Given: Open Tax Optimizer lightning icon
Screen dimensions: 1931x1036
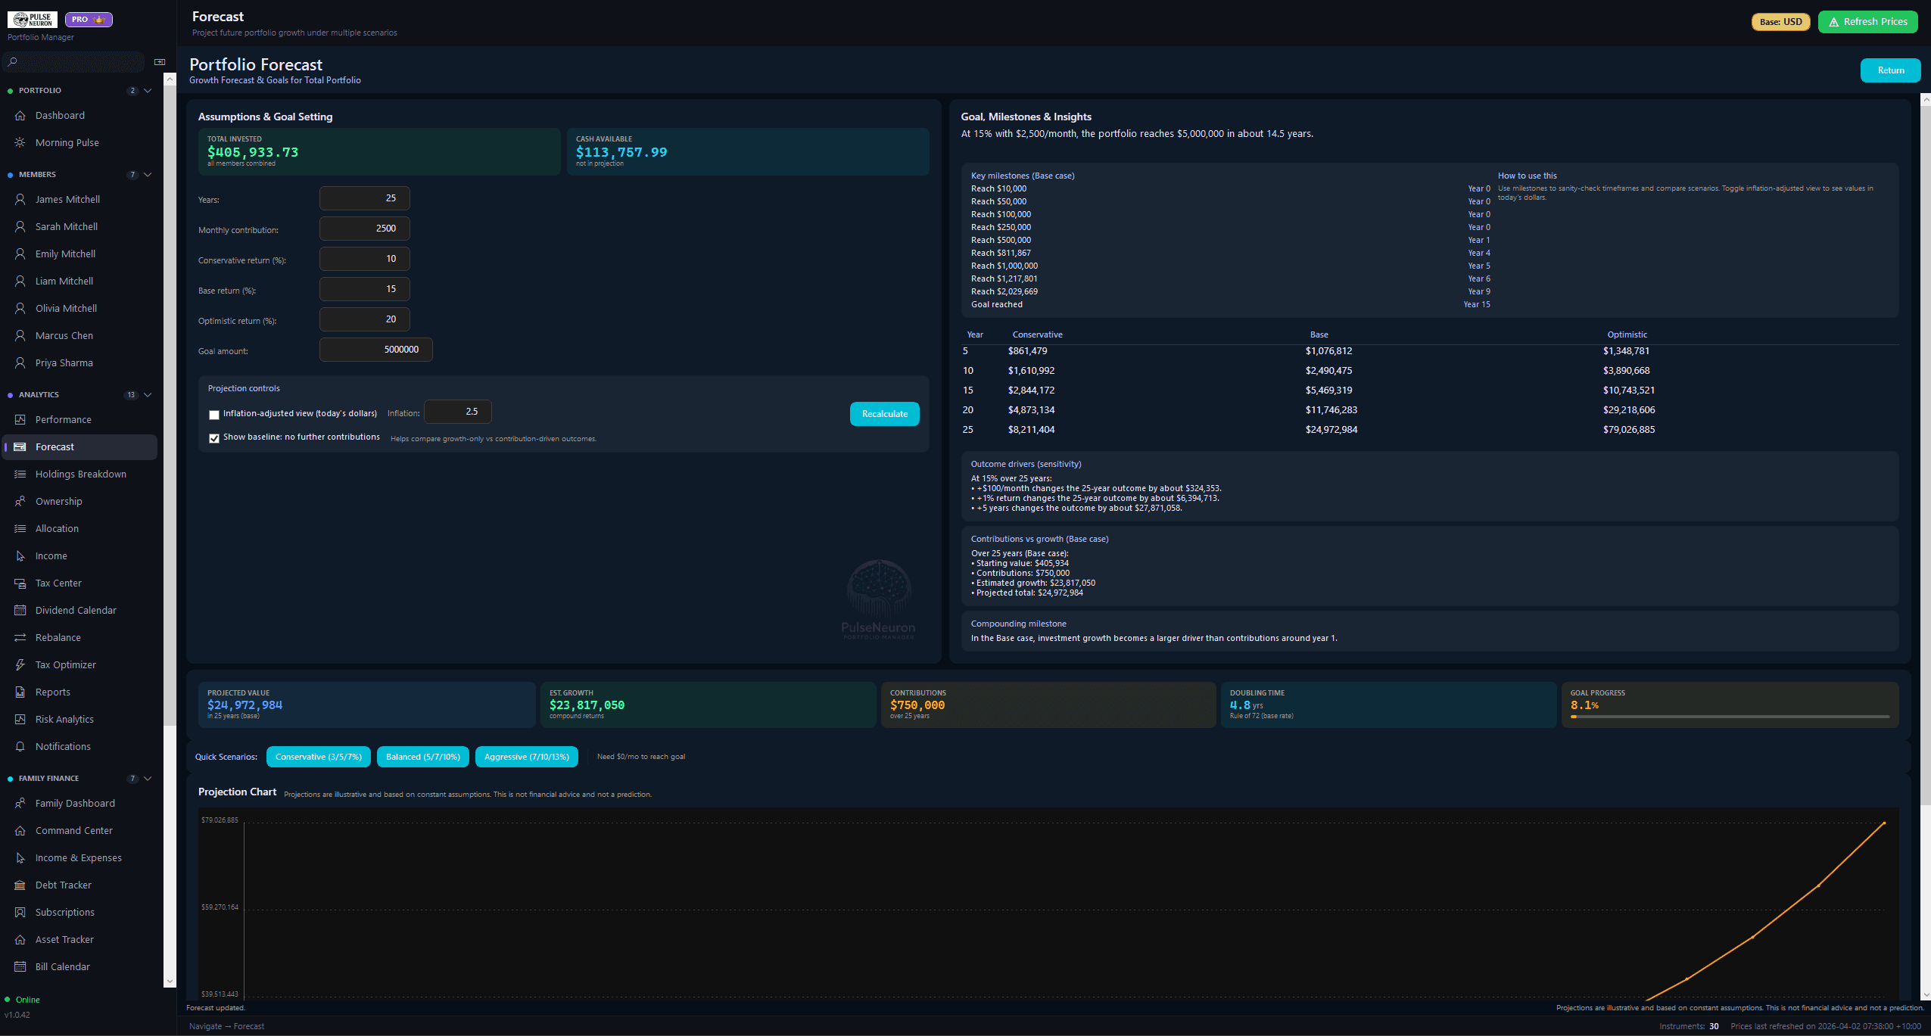Looking at the screenshot, I should [20, 665].
